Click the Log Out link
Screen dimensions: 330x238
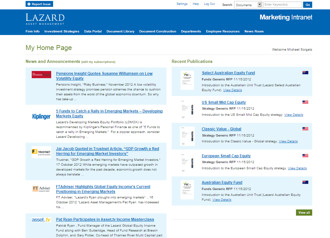coord(210,4)
